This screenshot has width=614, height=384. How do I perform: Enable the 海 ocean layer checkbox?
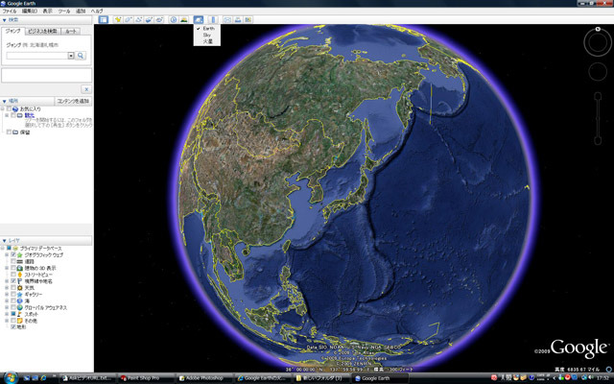pyautogui.click(x=13, y=300)
